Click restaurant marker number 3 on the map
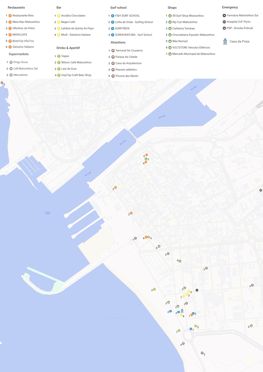 click(x=116, y=187)
